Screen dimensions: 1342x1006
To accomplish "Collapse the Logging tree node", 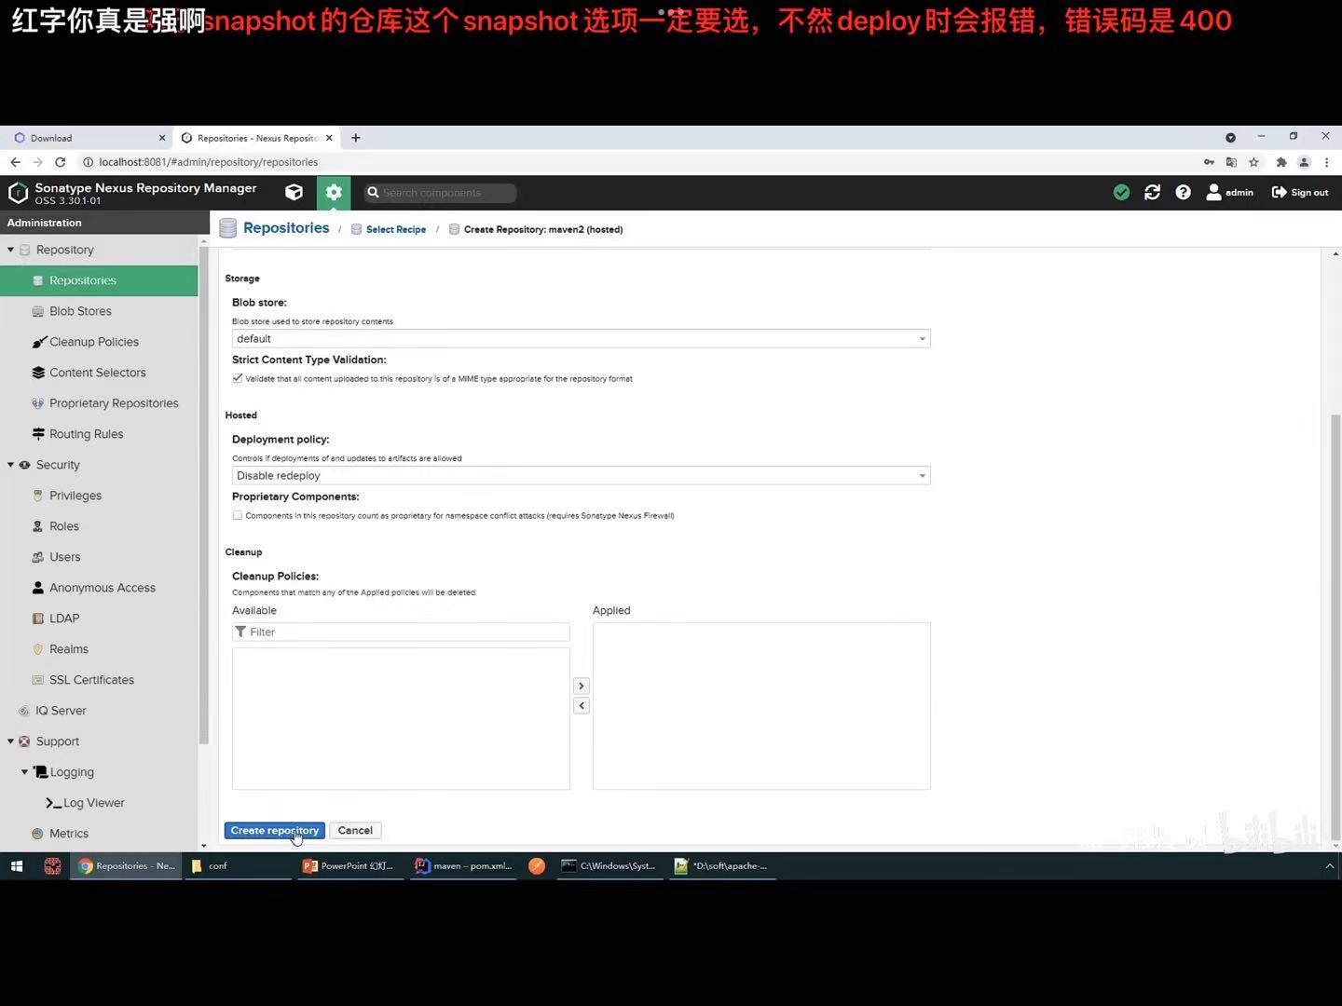I will click(25, 772).
